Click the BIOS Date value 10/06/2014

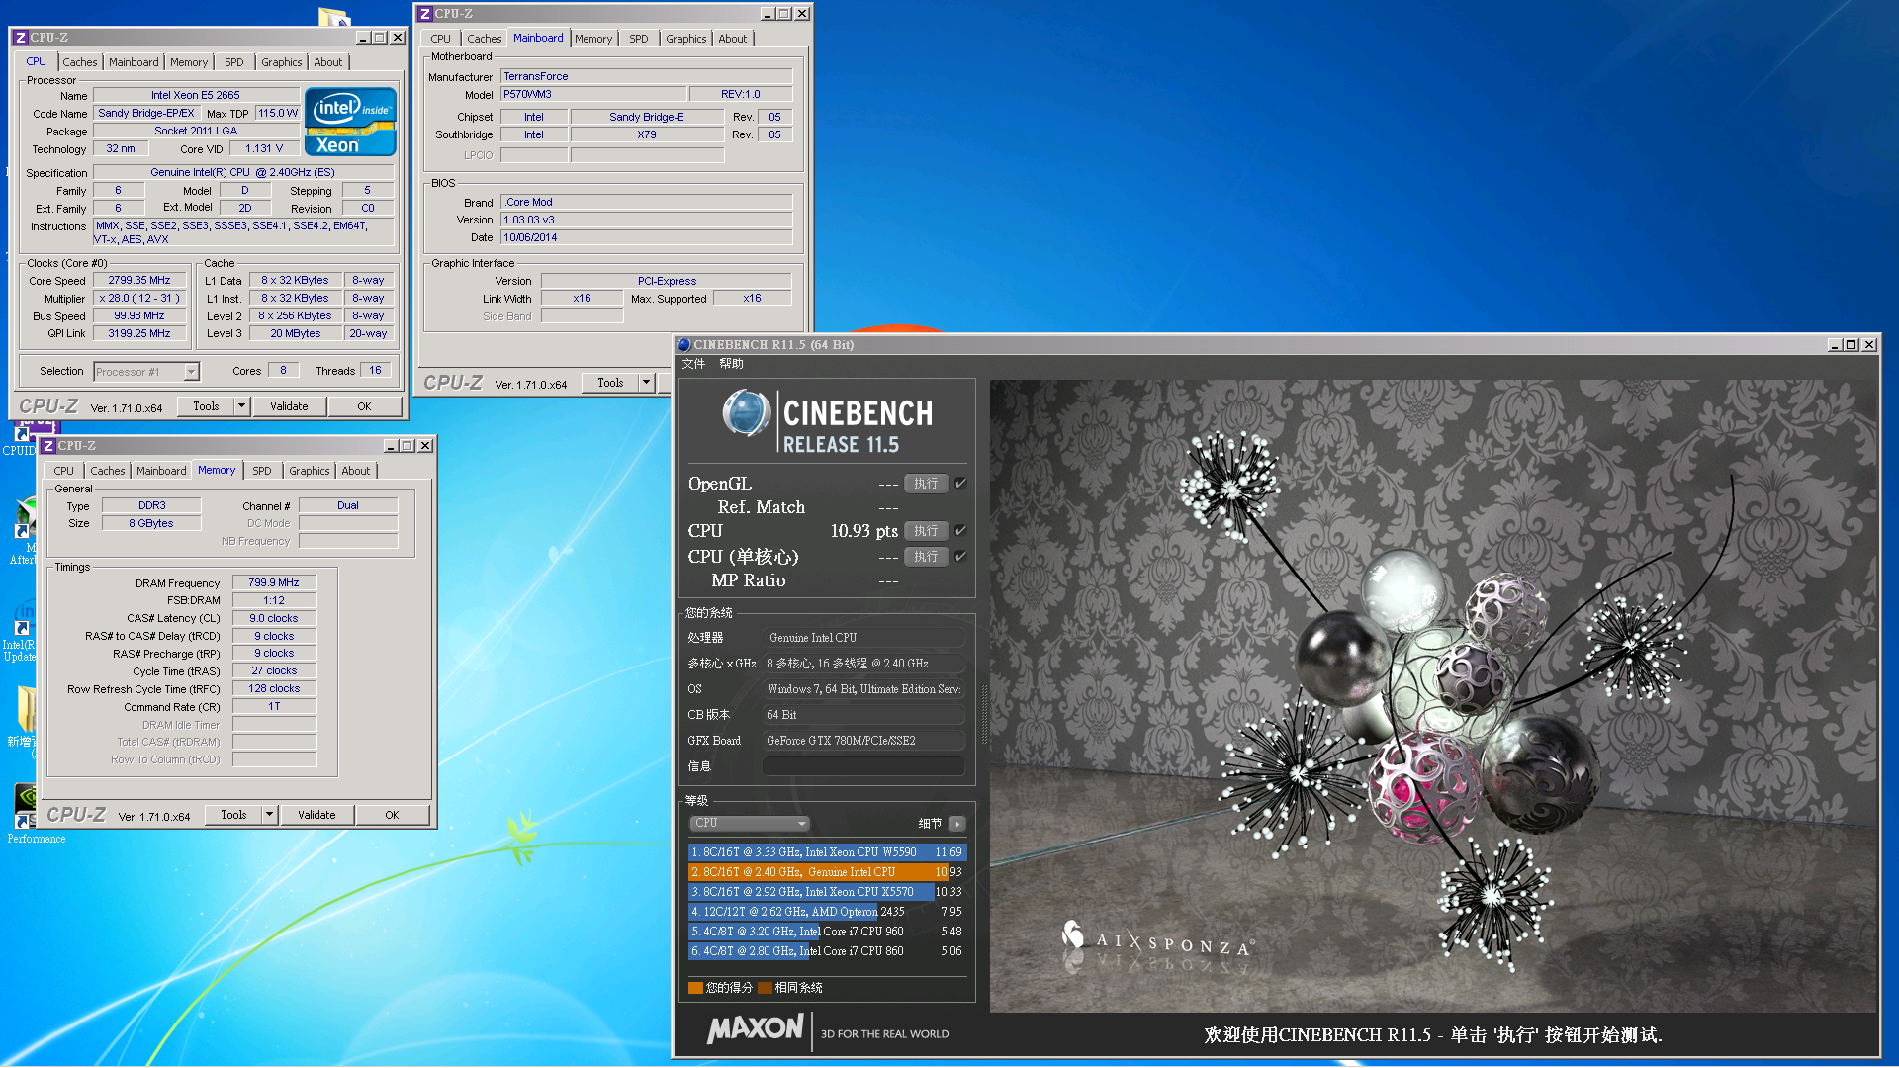[646, 238]
